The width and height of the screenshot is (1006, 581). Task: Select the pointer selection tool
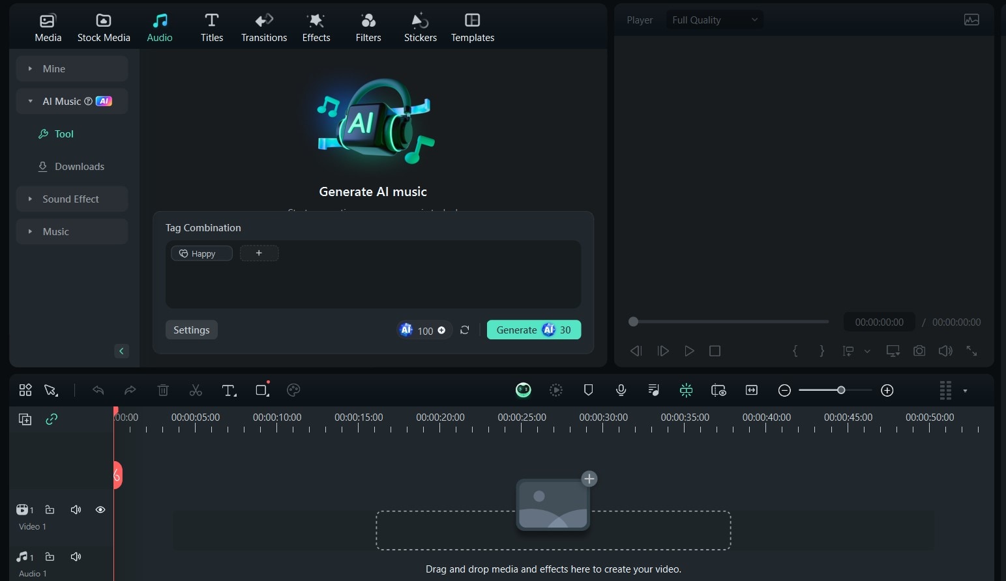51,390
